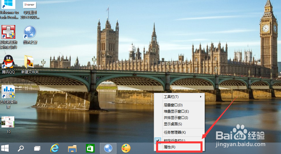Image resolution: width=281 pixels, height=154 pixels.
Task: Select the 迅龙数据恢复 desktop icon
Action: [x=8, y=97]
